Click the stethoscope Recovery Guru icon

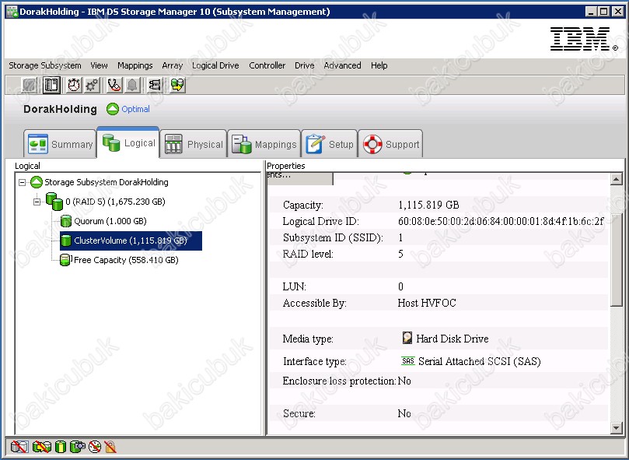(114, 85)
